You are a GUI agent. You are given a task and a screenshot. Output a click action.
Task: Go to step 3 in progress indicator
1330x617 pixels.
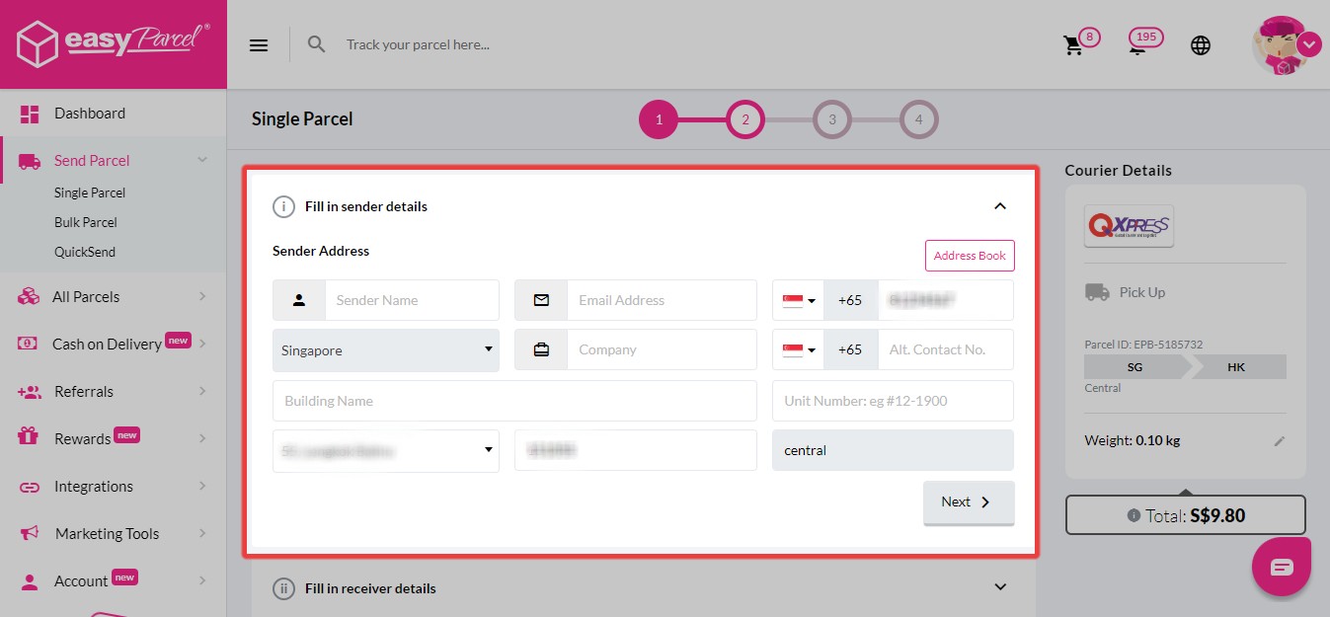[x=832, y=120]
